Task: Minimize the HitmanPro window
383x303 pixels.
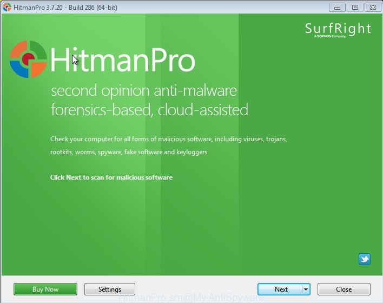Action: coord(337,8)
